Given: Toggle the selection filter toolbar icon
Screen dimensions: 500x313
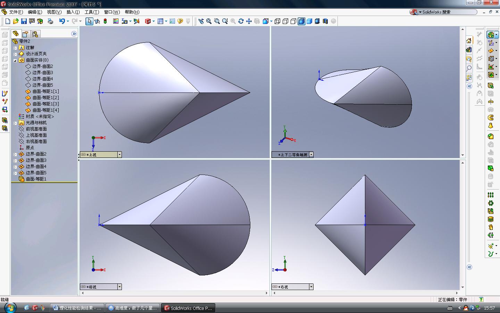Looking at the screenshot, I should pyautogui.click(x=97, y=21).
